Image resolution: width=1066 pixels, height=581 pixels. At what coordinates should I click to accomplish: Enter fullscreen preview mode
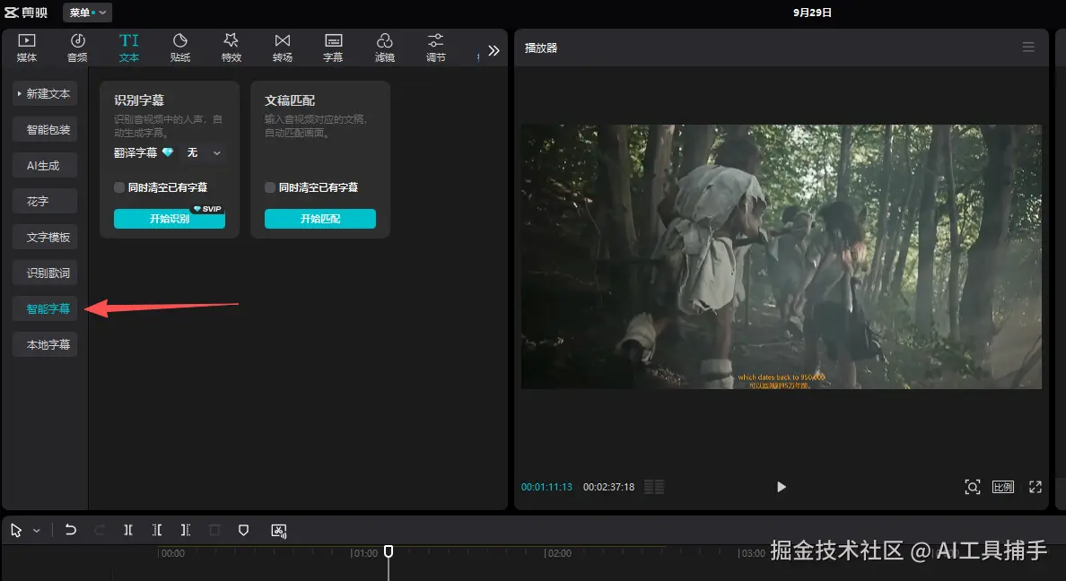[x=1035, y=487]
